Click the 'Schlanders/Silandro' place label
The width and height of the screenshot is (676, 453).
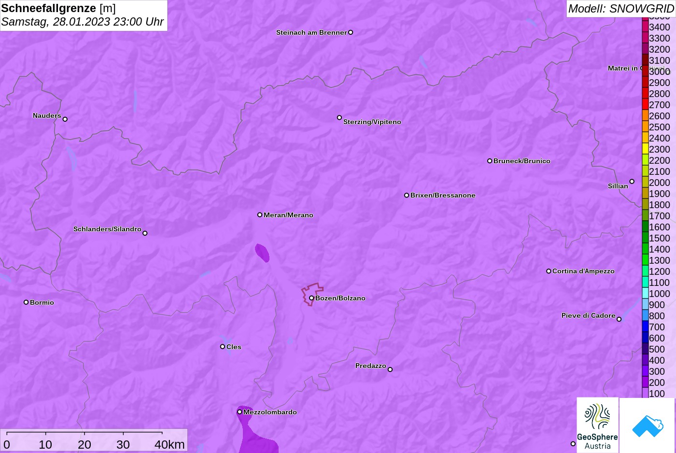(x=107, y=229)
